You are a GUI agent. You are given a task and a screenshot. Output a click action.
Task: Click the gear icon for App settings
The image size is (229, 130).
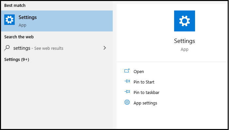(127, 102)
